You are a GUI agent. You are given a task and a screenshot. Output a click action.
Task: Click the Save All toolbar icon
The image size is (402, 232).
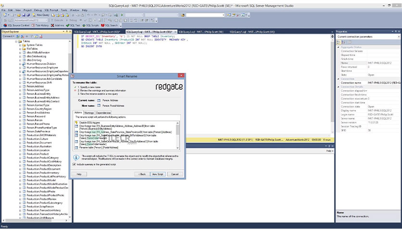point(28,15)
